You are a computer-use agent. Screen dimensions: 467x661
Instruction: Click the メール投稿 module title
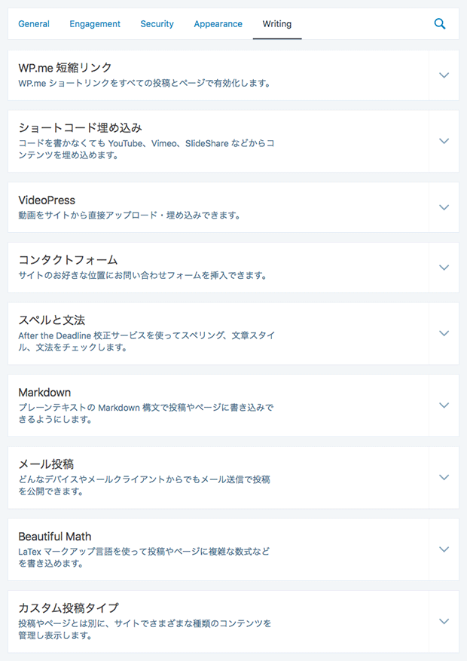click(46, 464)
